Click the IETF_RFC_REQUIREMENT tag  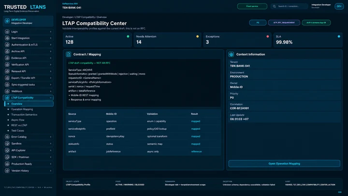[x=284, y=23]
